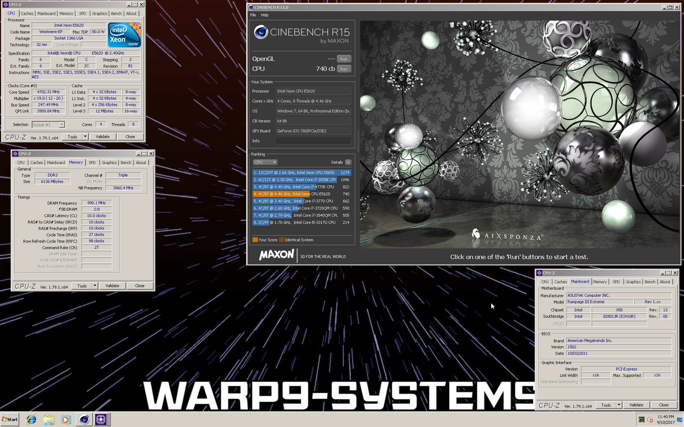This screenshot has width=684, height=427.
Task: Click the MAXON logo
Action: [x=276, y=255]
